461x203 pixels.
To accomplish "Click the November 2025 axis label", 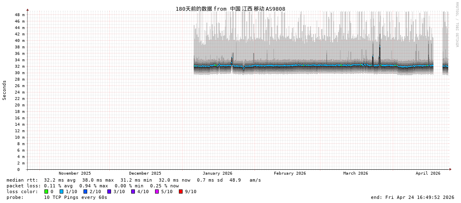I will coord(75,173).
